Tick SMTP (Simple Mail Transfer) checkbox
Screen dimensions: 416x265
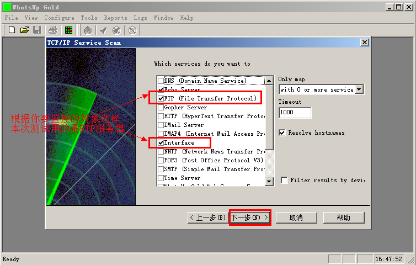click(161, 169)
